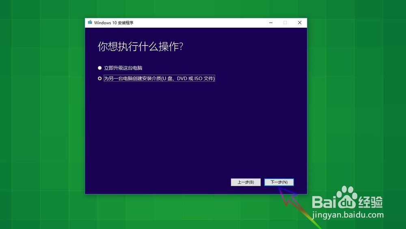406x229 pixels.
Task: Select the 立即升级这台电脑 radio button
Action: point(100,68)
